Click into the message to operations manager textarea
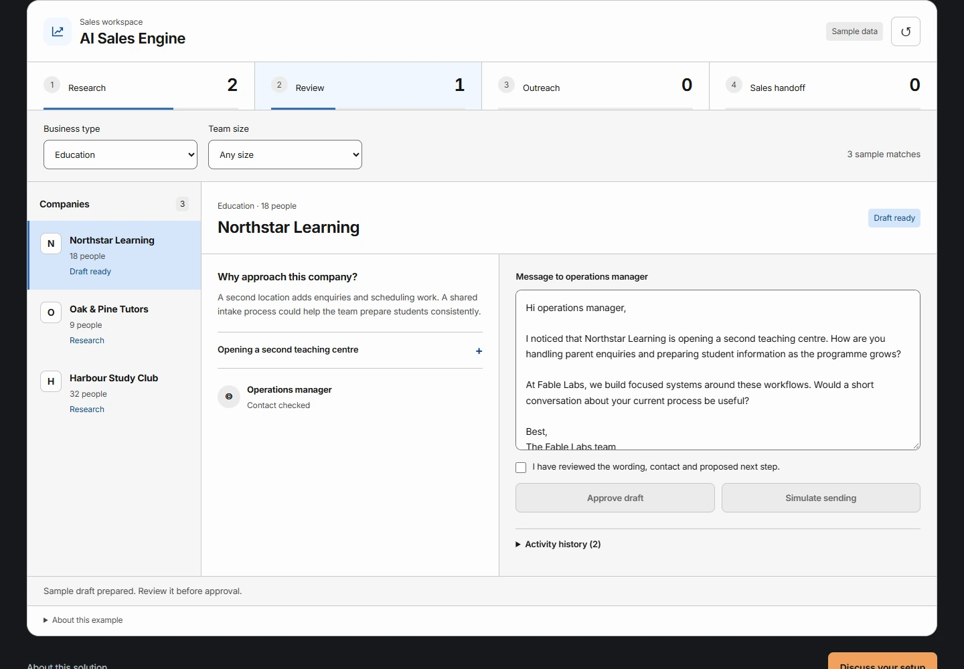Image resolution: width=964 pixels, height=669 pixels. click(x=718, y=370)
